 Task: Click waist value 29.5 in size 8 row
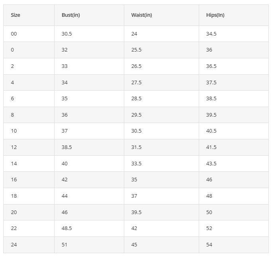click(136, 115)
